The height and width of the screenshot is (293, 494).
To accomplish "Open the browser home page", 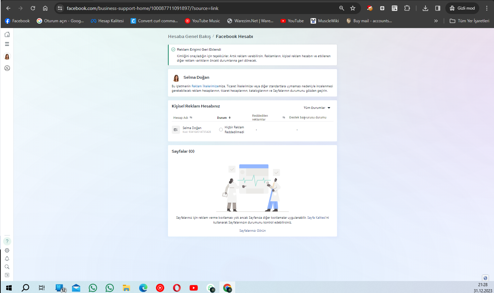I will pos(45,8).
